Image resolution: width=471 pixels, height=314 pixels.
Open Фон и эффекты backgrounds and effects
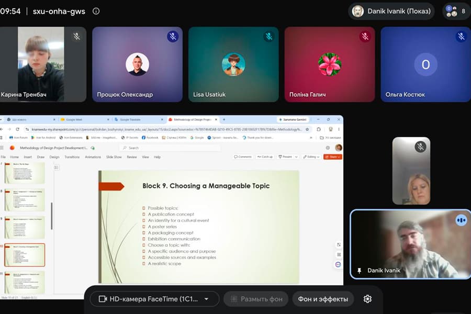tap(323, 299)
